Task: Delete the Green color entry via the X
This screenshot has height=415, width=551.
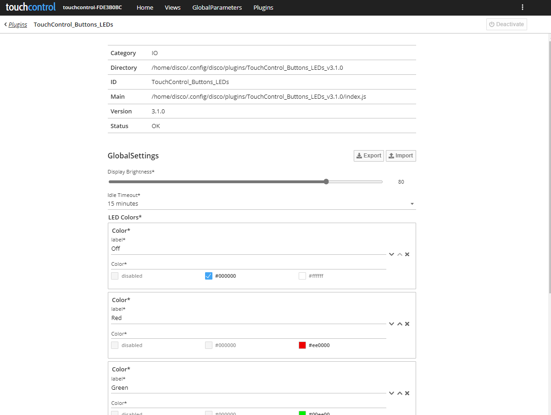Action: (407, 393)
